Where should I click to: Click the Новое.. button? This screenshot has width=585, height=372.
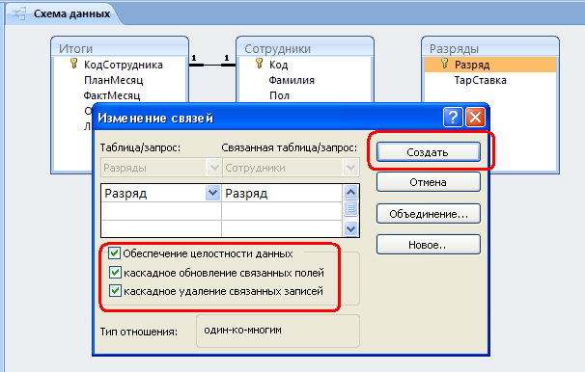pyautogui.click(x=429, y=245)
